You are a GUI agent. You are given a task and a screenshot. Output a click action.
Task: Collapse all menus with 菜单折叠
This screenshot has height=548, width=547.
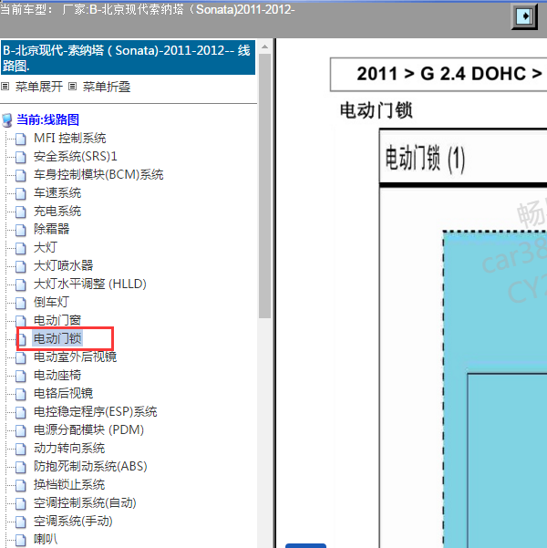107,87
